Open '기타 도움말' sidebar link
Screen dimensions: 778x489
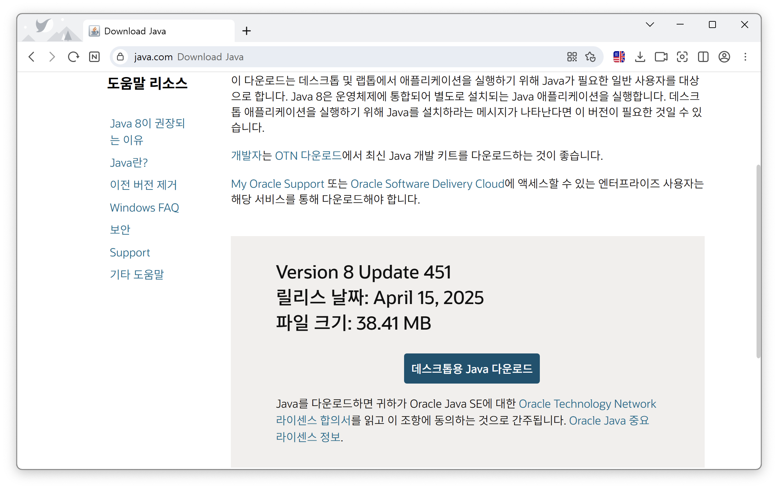[x=137, y=274]
